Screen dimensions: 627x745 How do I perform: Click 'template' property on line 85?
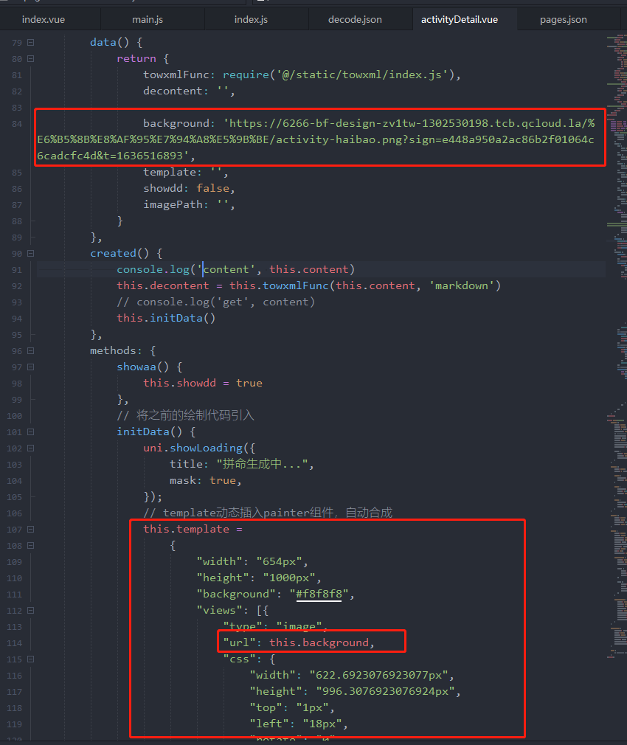[170, 172]
